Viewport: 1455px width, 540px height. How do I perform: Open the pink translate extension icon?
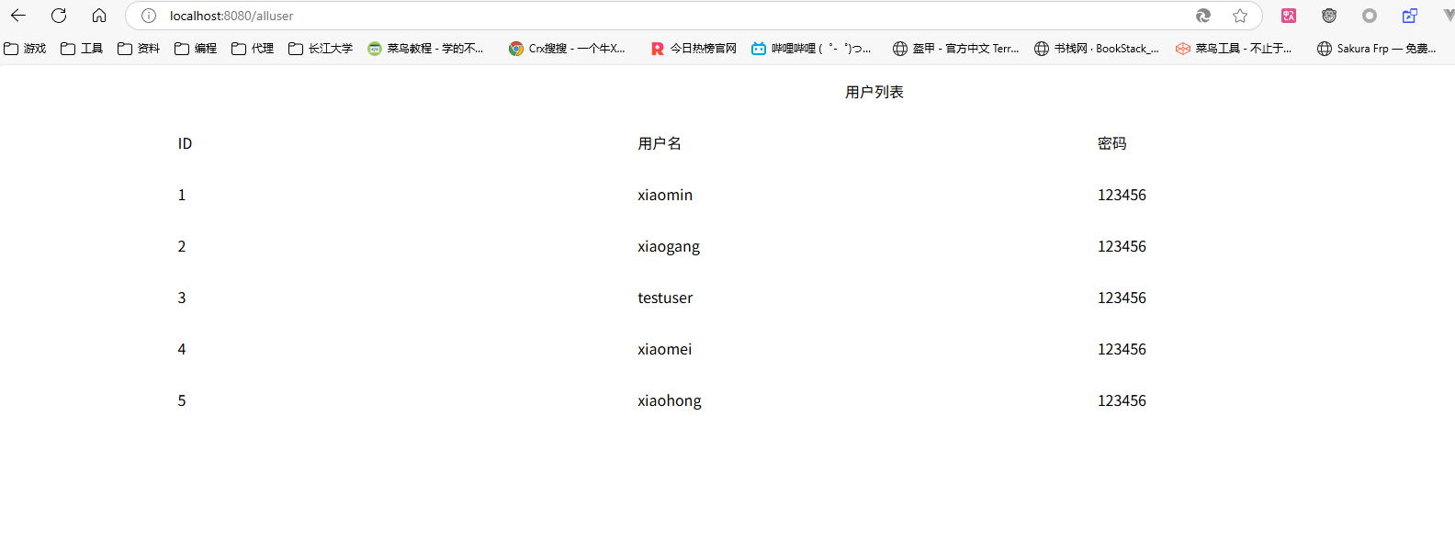point(1289,16)
